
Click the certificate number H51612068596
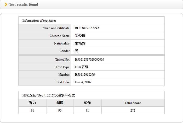(x=85, y=75)
